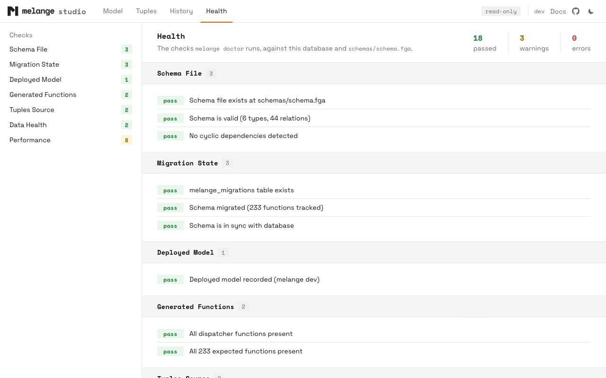Go to Tuples Source in sidebar
The image size is (606, 378).
(71, 110)
